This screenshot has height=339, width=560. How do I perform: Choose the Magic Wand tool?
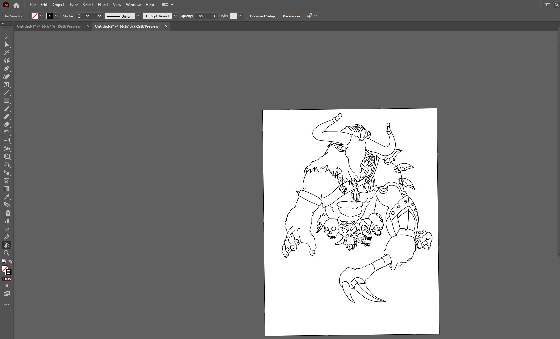6,52
